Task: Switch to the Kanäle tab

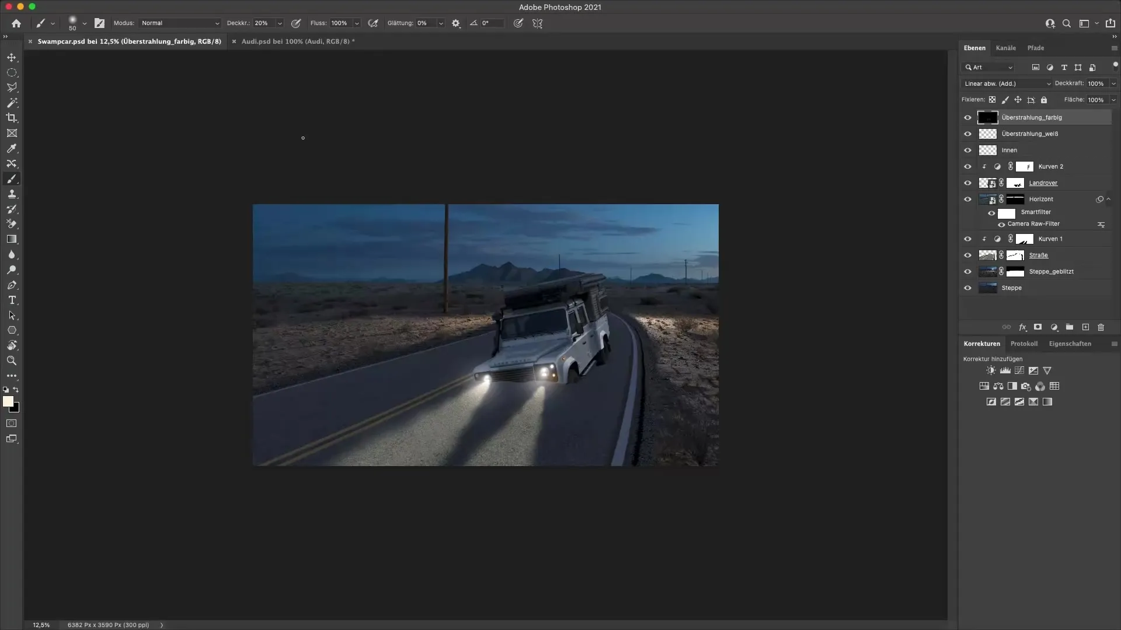Action: 1007,48
